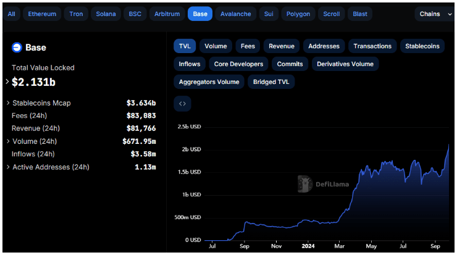
Task: Enable the Derivatives Volume metric
Action: [x=345, y=64]
